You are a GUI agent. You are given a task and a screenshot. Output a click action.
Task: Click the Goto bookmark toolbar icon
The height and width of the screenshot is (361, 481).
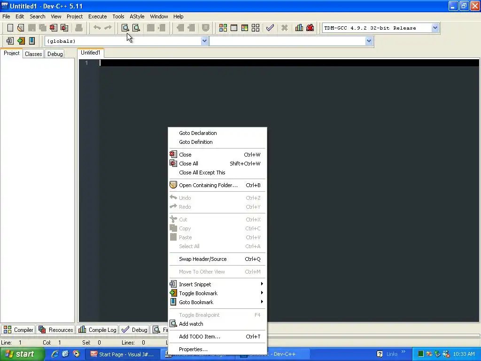pos(31,41)
